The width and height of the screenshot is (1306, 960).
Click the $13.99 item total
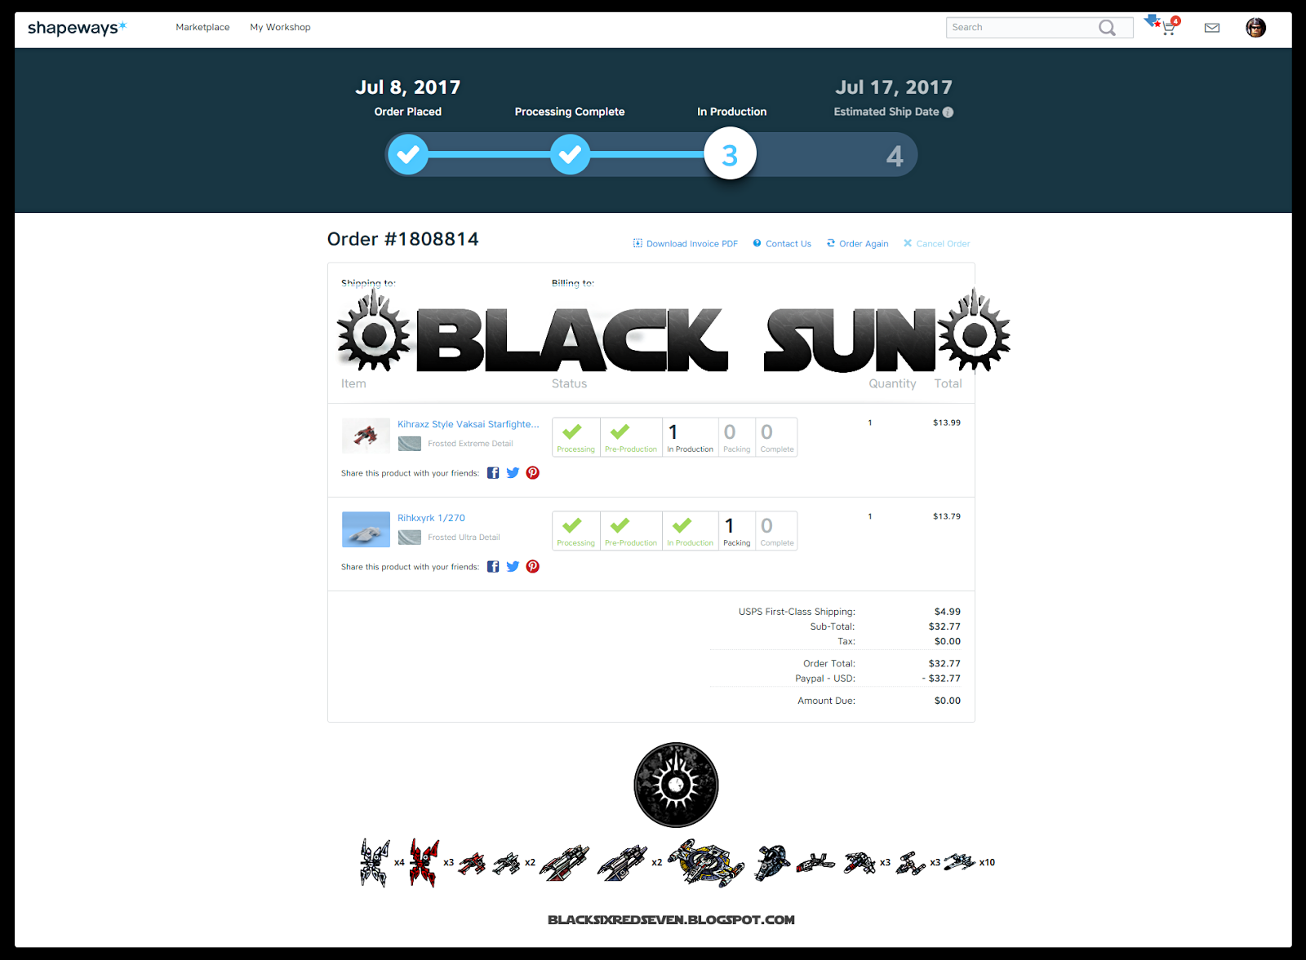point(947,422)
